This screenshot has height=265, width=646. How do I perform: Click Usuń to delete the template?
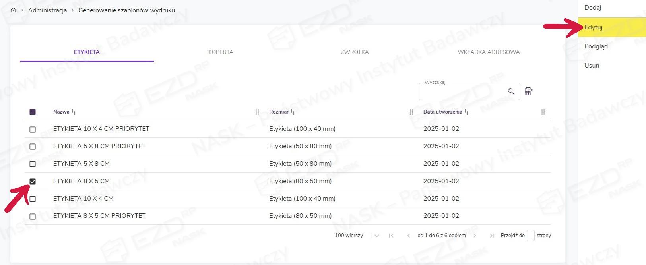click(592, 66)
